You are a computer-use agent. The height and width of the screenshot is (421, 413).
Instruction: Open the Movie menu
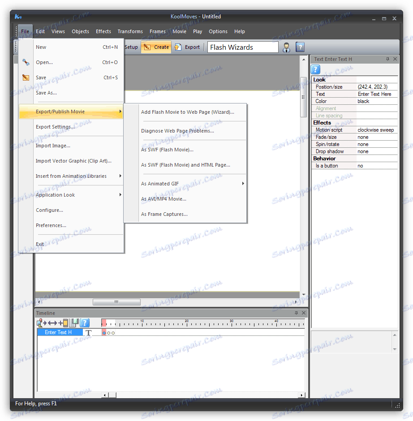coord(179,31)
